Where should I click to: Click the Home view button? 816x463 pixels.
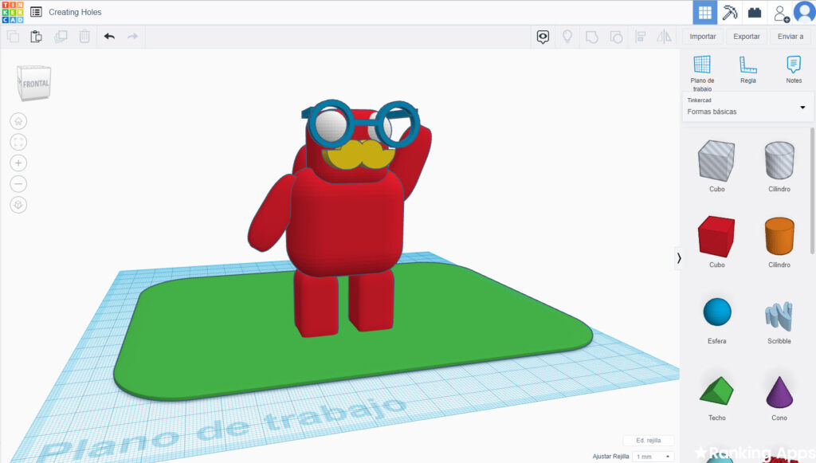[18, 121]
